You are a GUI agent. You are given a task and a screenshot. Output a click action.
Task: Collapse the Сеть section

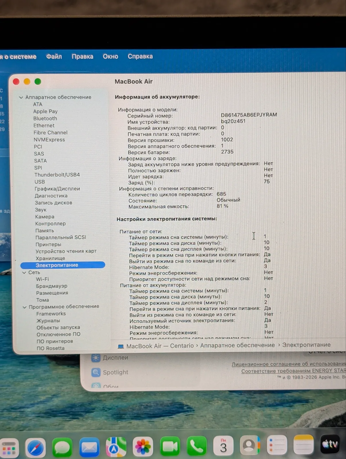point(24,273)
